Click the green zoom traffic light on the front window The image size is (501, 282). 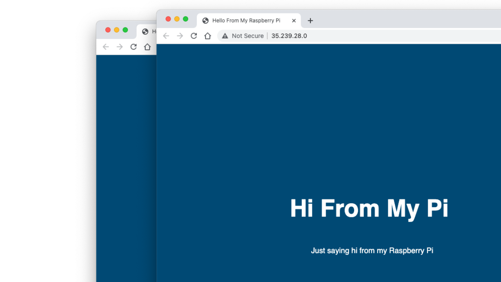(185, 18)
